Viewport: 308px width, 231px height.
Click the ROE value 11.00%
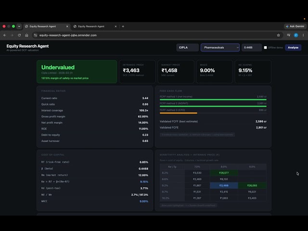(x=143, y=129)
